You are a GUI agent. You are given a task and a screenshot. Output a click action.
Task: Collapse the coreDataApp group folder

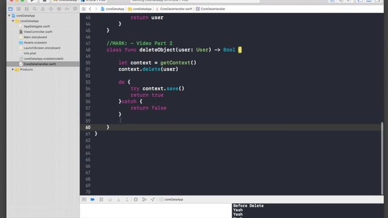(x=13, y=21)
